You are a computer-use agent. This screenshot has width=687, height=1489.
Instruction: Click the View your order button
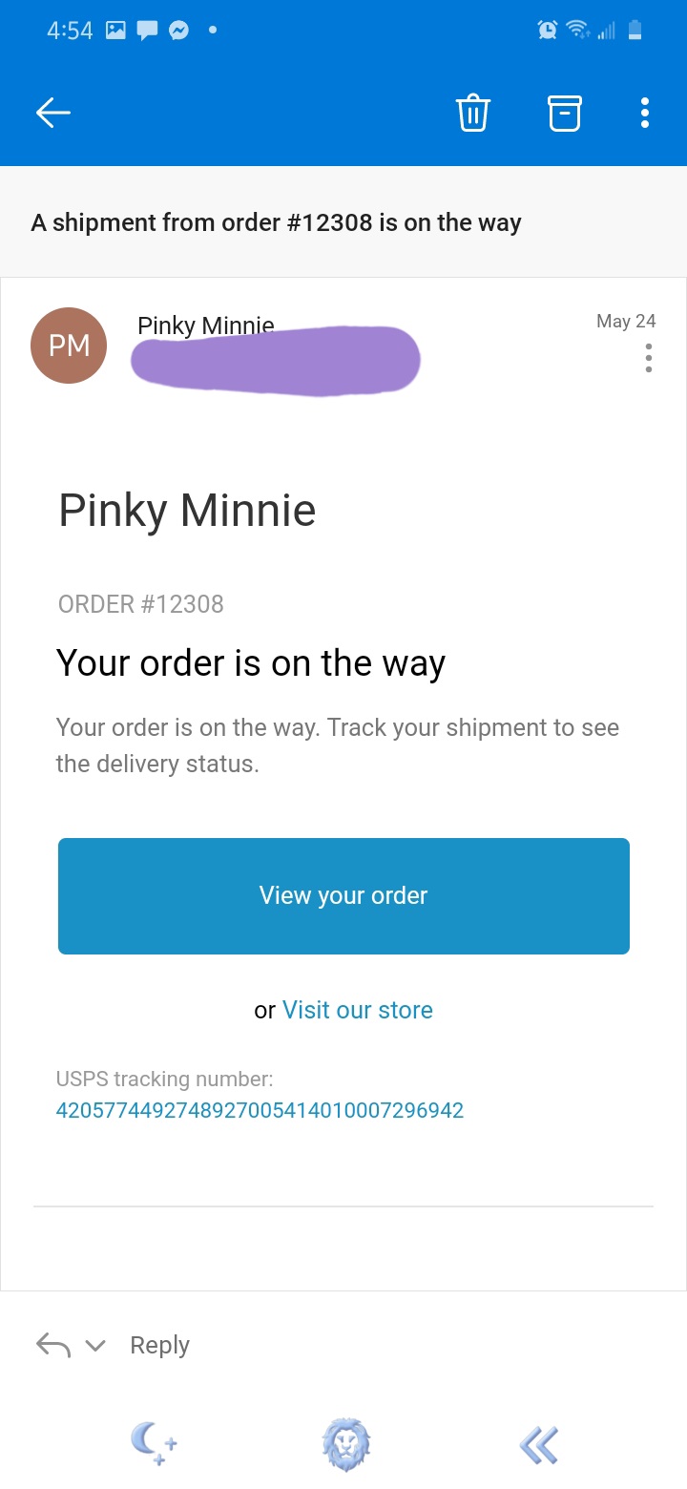tap(343, 896)
